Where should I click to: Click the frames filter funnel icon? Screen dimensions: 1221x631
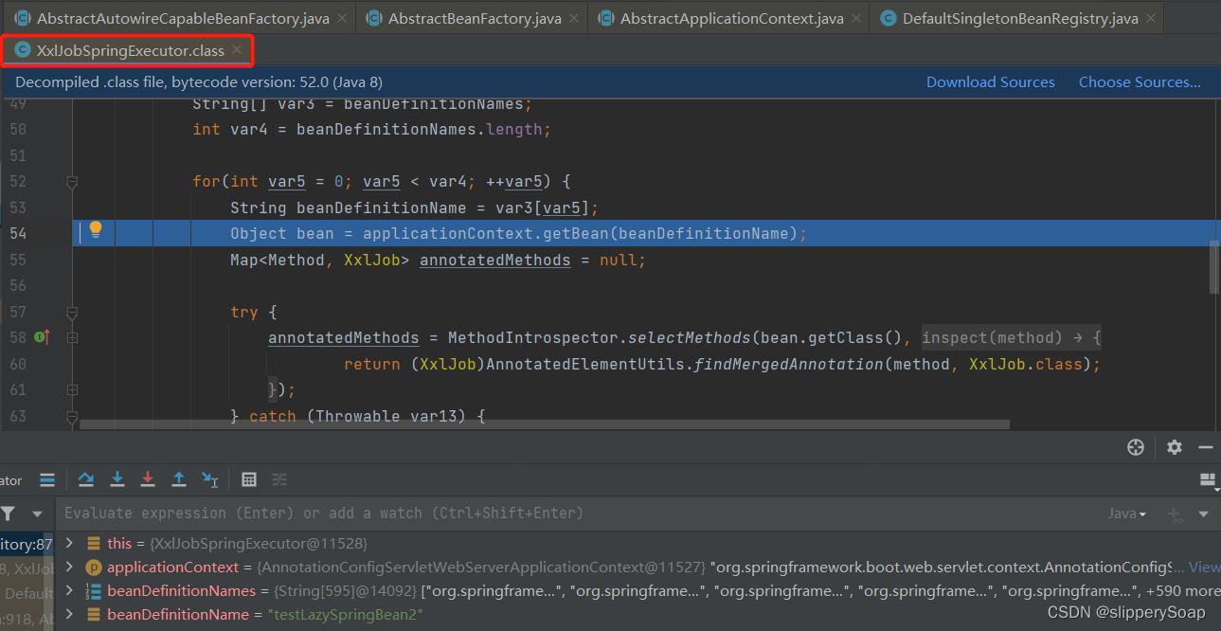click(x=8, y=514)
